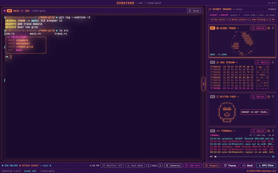Click the PF slider handle knob

point(215,157)
